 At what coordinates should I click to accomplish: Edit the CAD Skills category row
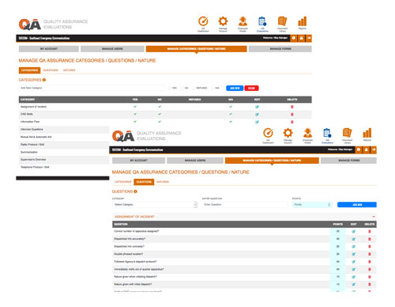coord(257,115)
